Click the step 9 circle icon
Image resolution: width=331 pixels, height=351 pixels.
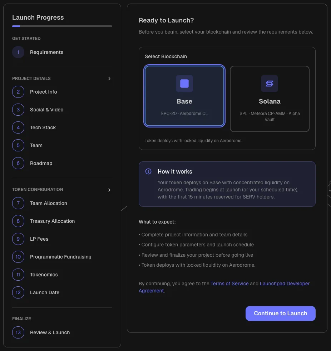click(18, 239)
